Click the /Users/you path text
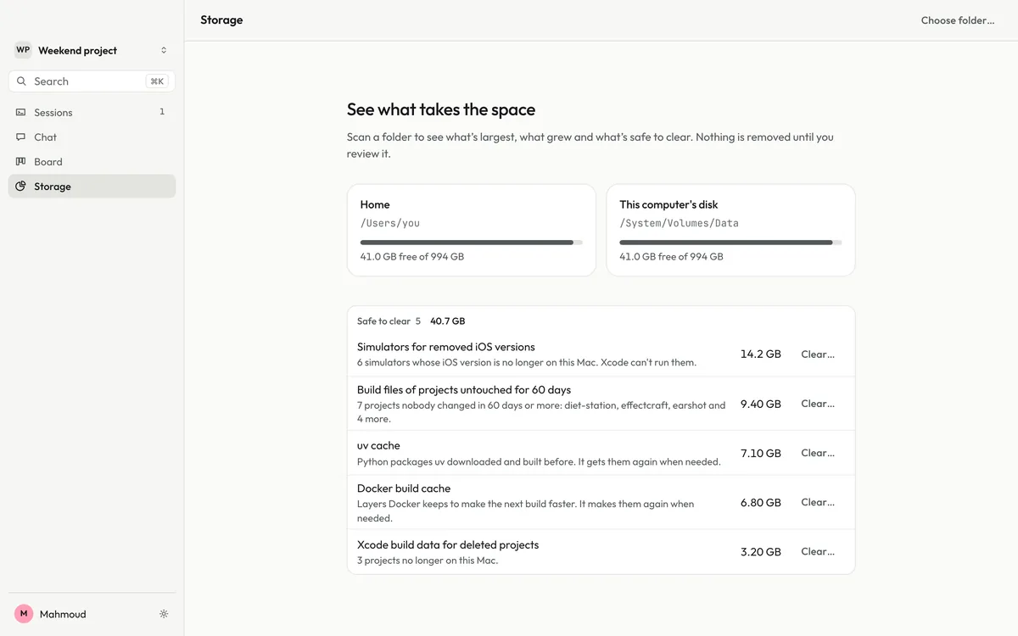 390,223
